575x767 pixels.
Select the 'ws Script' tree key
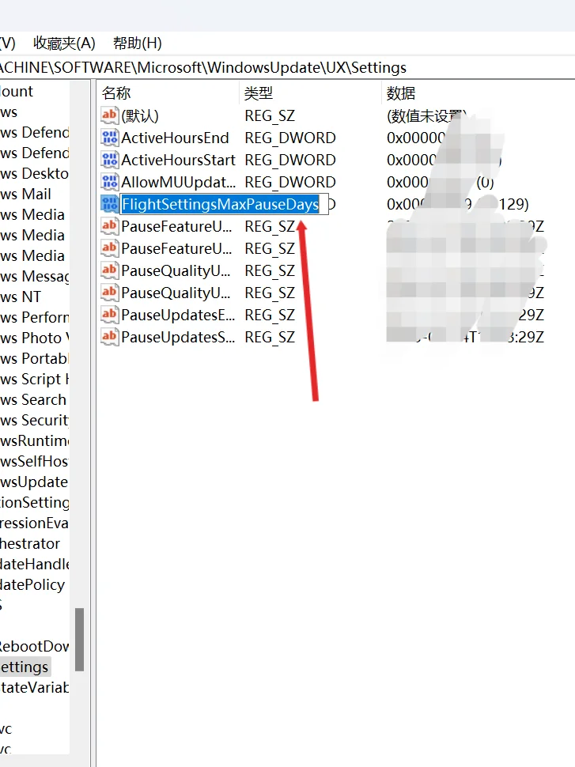tap(34, 379)
